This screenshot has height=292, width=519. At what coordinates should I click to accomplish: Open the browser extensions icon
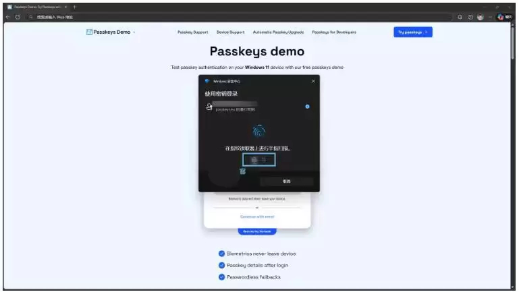coord(460,17)
